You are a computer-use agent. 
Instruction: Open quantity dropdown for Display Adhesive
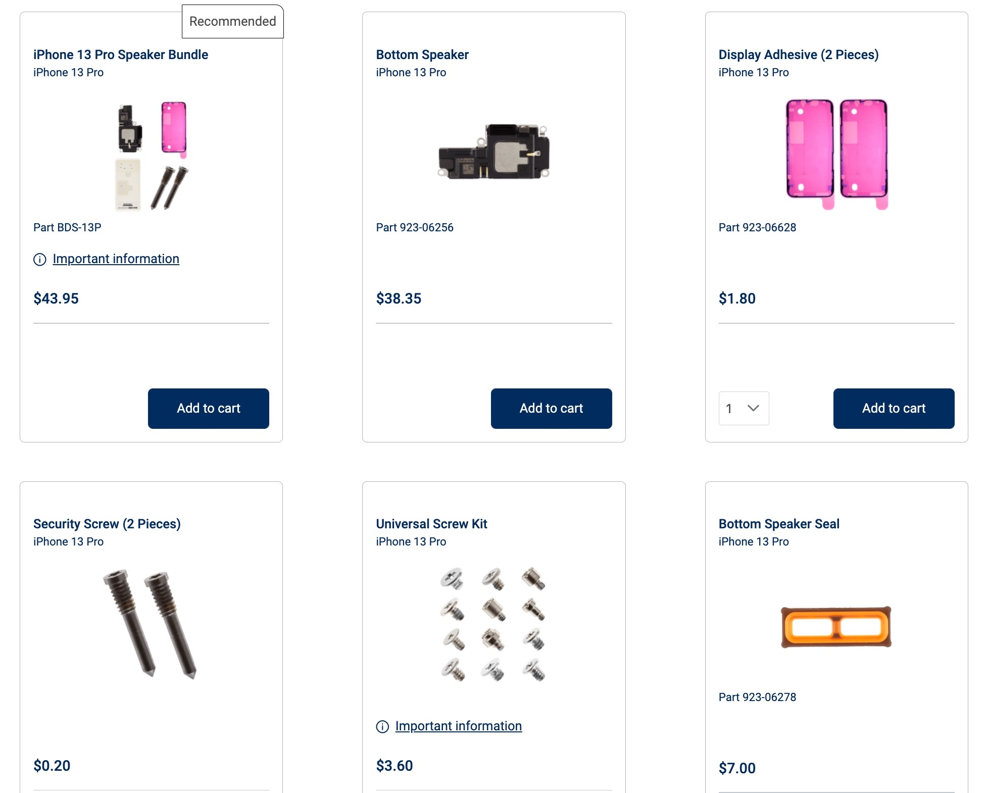743,408
